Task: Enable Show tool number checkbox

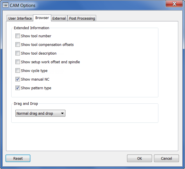Action: click(18, 36)
